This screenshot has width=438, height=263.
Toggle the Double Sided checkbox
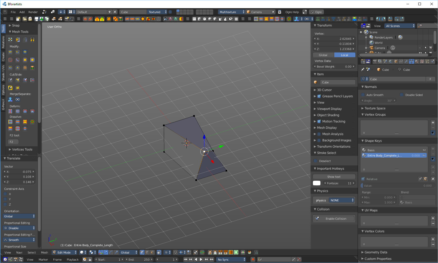pos(402,95)
